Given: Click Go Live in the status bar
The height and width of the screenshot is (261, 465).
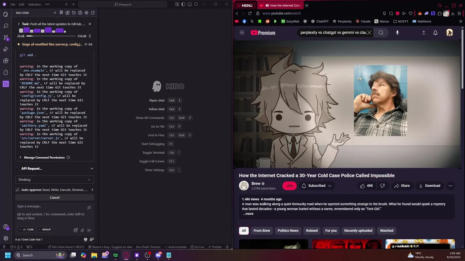Looking at the screenshot, I should pyautogui.click(x=197, y=247).
